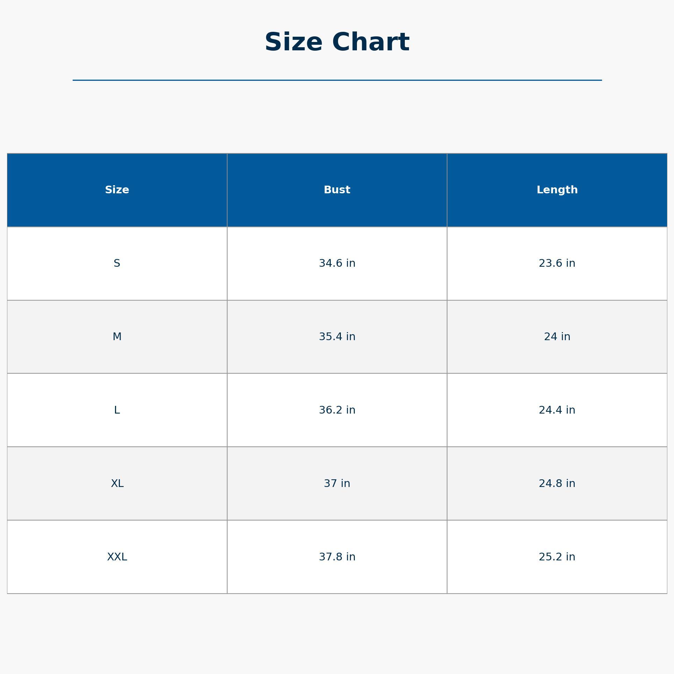Select the 37.8 in bust value

pos(337,557)
